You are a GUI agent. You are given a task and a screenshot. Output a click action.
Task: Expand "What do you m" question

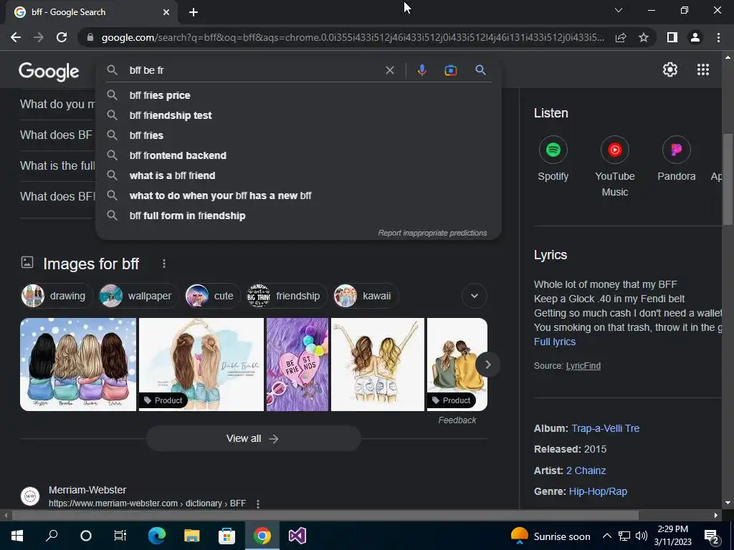[x=57, y=105]
